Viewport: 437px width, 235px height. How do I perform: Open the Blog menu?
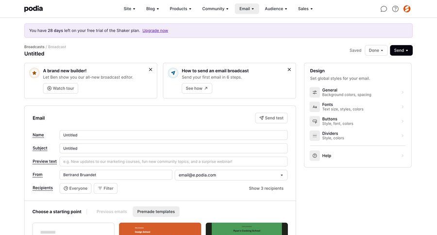click(152, 9)
